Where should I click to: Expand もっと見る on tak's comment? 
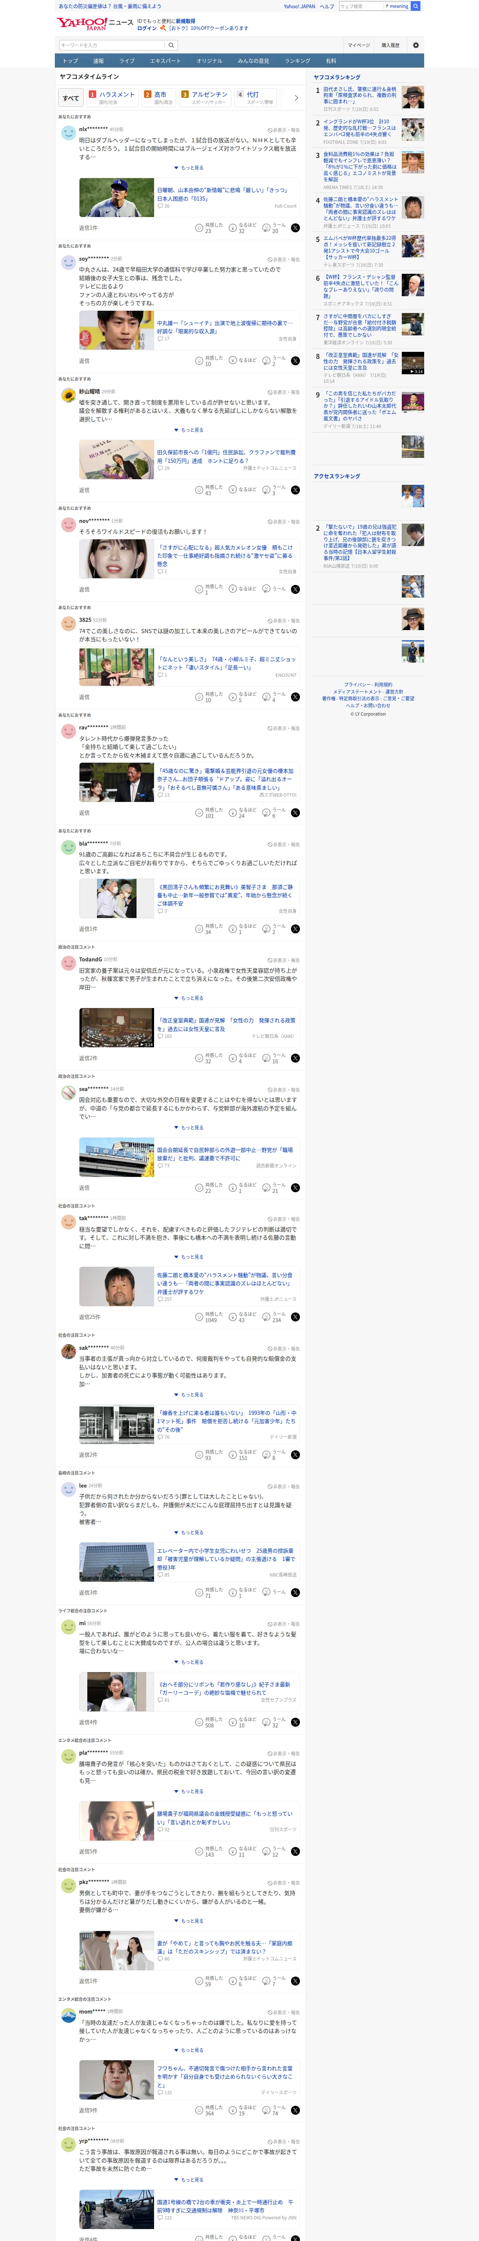point(189,1257)
